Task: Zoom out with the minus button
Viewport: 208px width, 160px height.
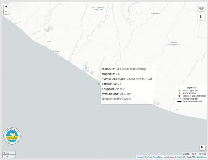Action: pyautogui.click(x=6, y=12)
